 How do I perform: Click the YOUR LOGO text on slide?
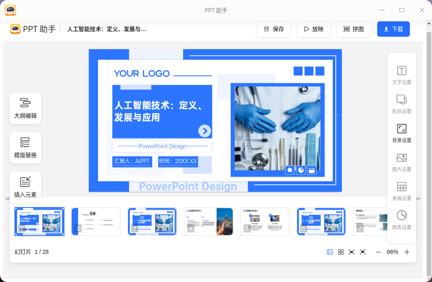(x=142, y=74)
